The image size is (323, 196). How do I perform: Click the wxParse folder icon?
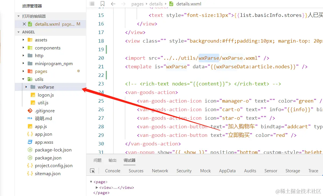click(33, 87)
